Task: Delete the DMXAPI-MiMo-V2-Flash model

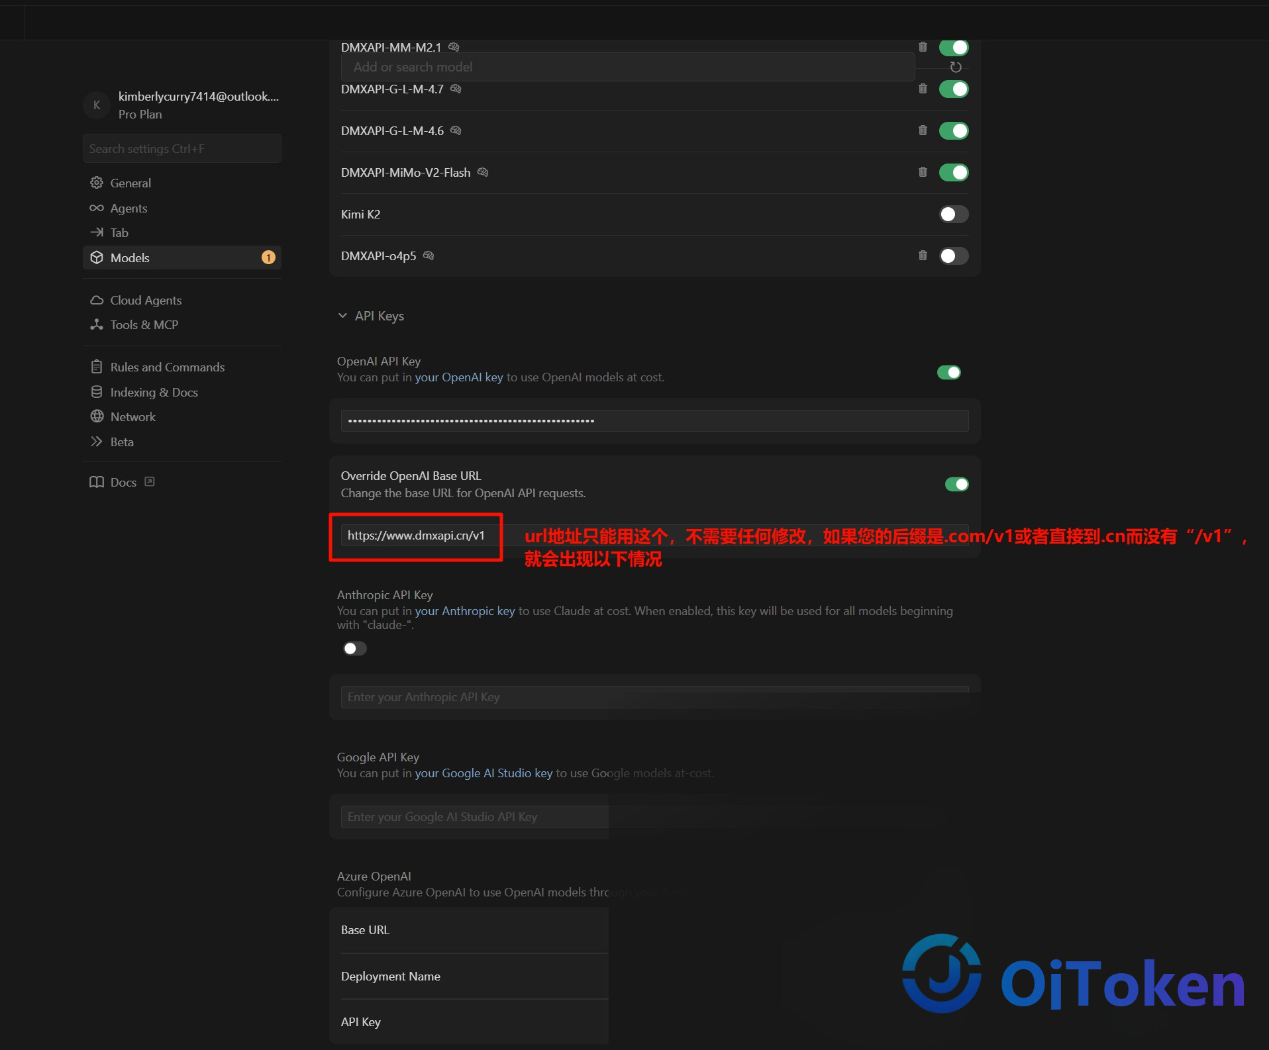Action: click(923, 172)
